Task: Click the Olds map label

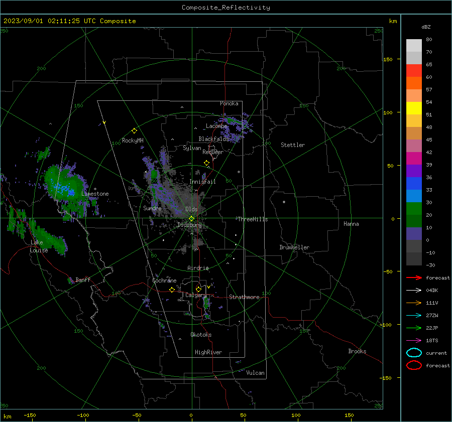Action: click(x=191, y=209)
